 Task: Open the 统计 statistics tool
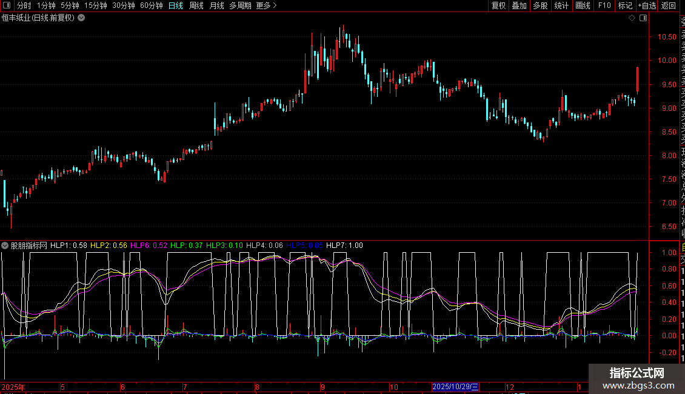(x=561, y=6)
